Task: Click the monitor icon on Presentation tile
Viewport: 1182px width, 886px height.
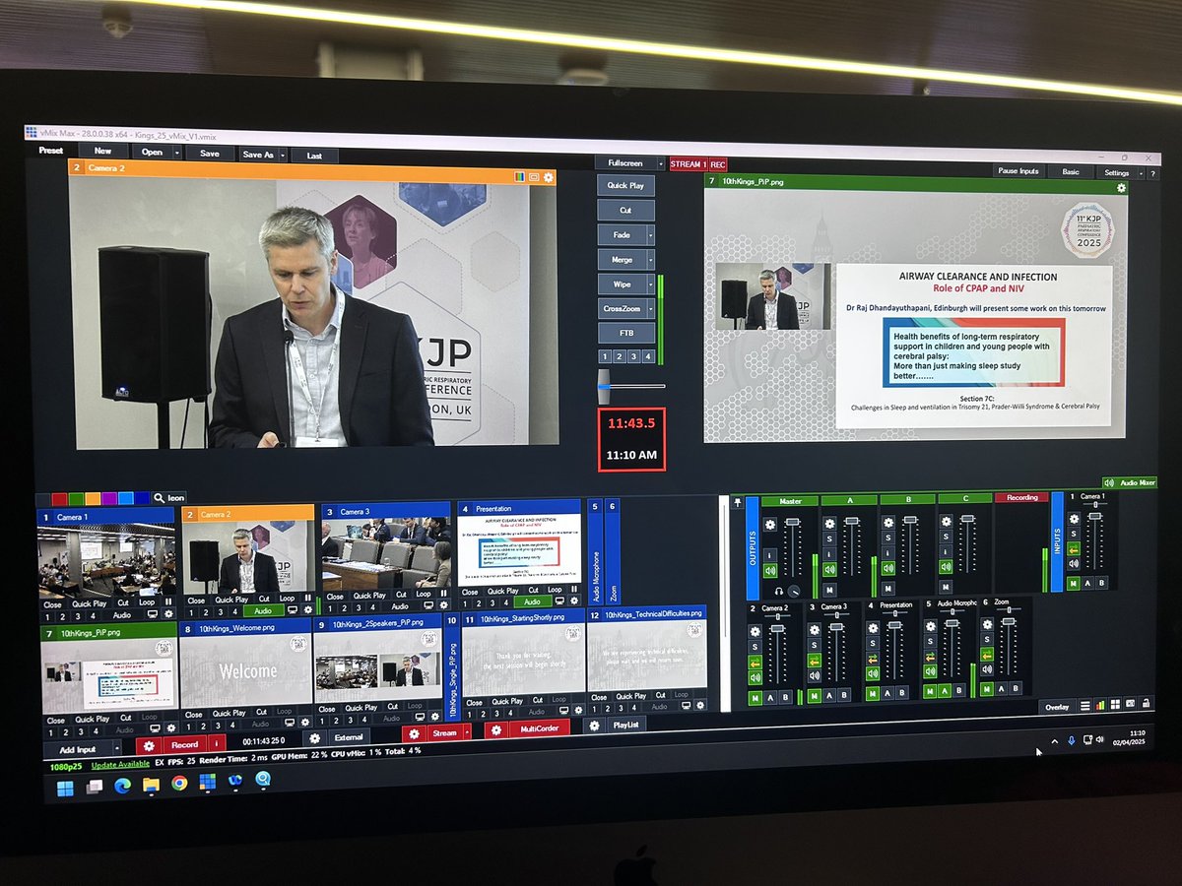Action: (558, 601)
